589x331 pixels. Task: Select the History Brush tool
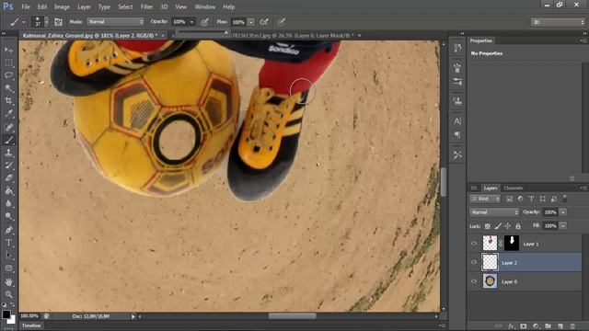(8, 165)
